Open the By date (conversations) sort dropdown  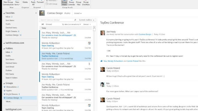(x=71, y=24)
